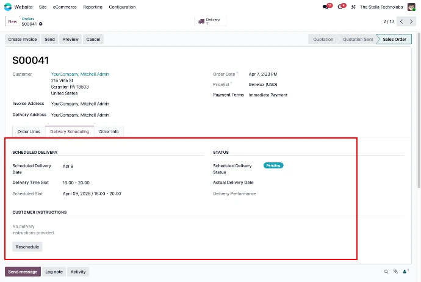This screenshot has height=282, width=421.
Task: Attach files using the paperclip icon
Action: (395, 272)
